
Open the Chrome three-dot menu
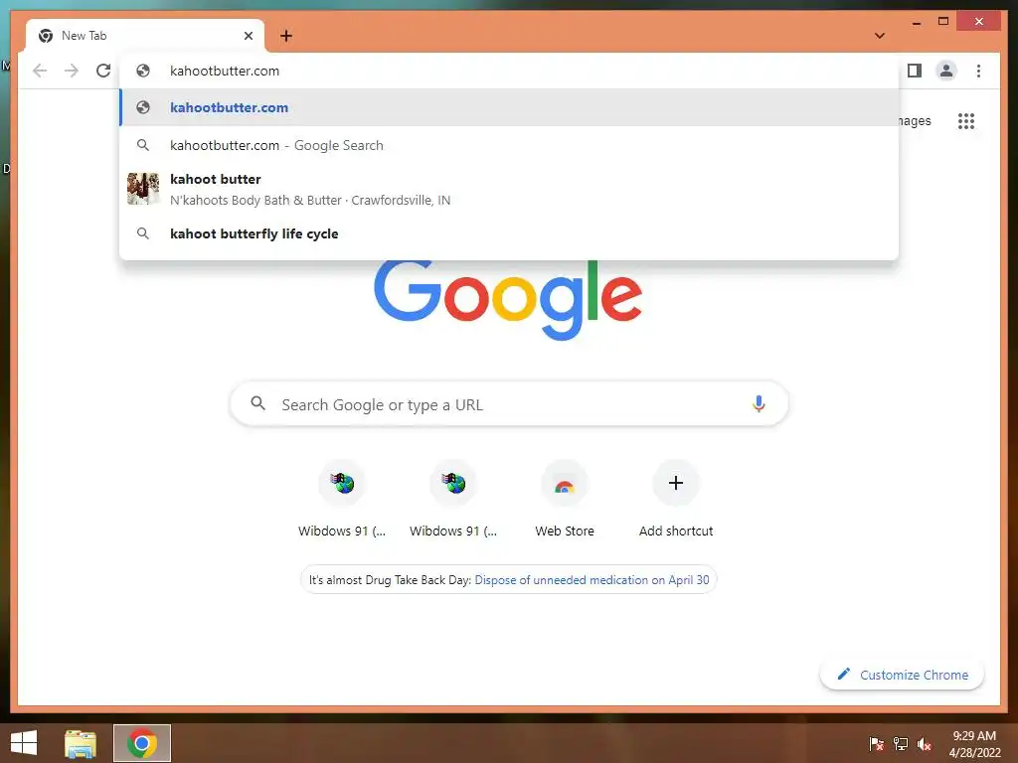tap(978, 71)
